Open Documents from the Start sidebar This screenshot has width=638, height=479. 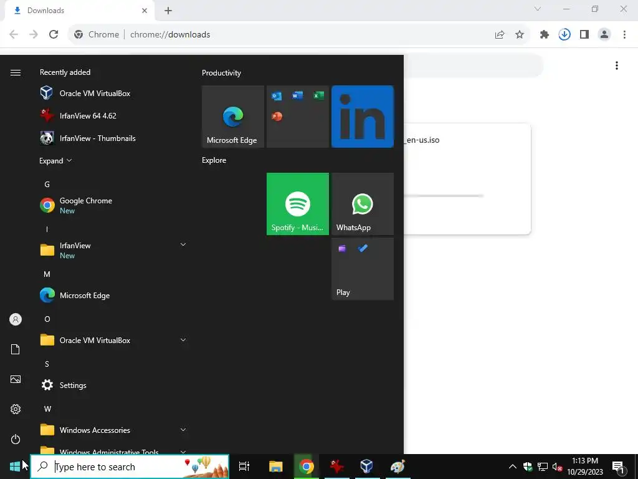coord(16,349)
